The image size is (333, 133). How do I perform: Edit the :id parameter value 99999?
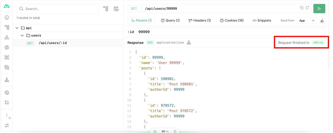click(x=231, y=32)
